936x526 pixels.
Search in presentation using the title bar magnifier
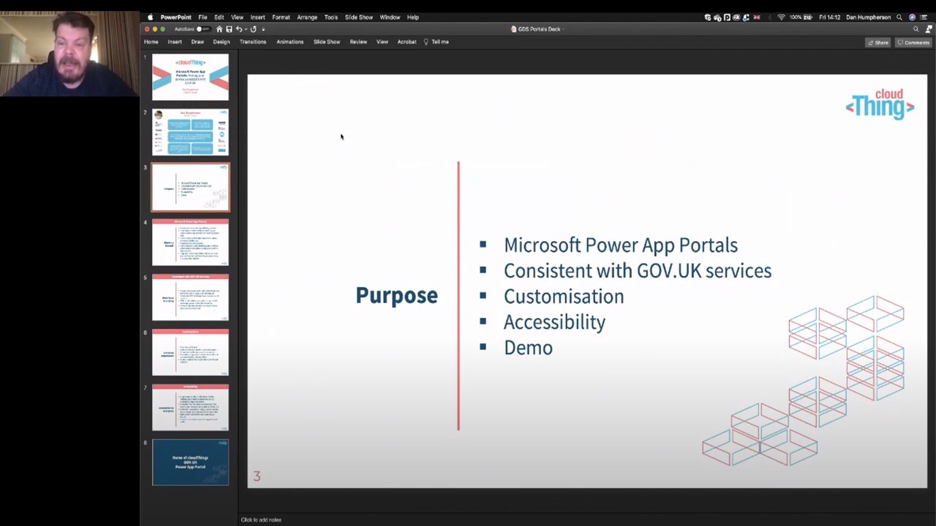[916, 29]
